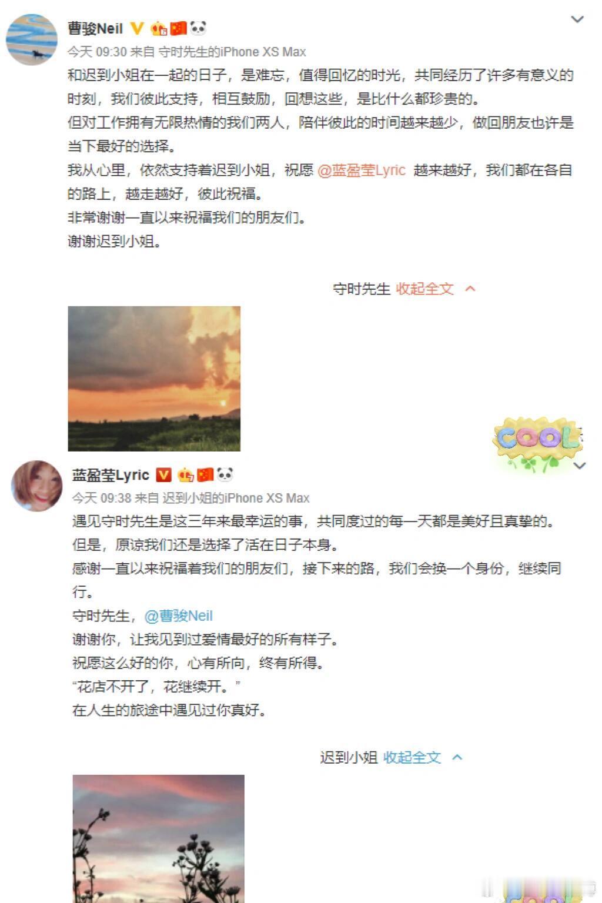Click the 曹骏Neil username

(95, 28)
